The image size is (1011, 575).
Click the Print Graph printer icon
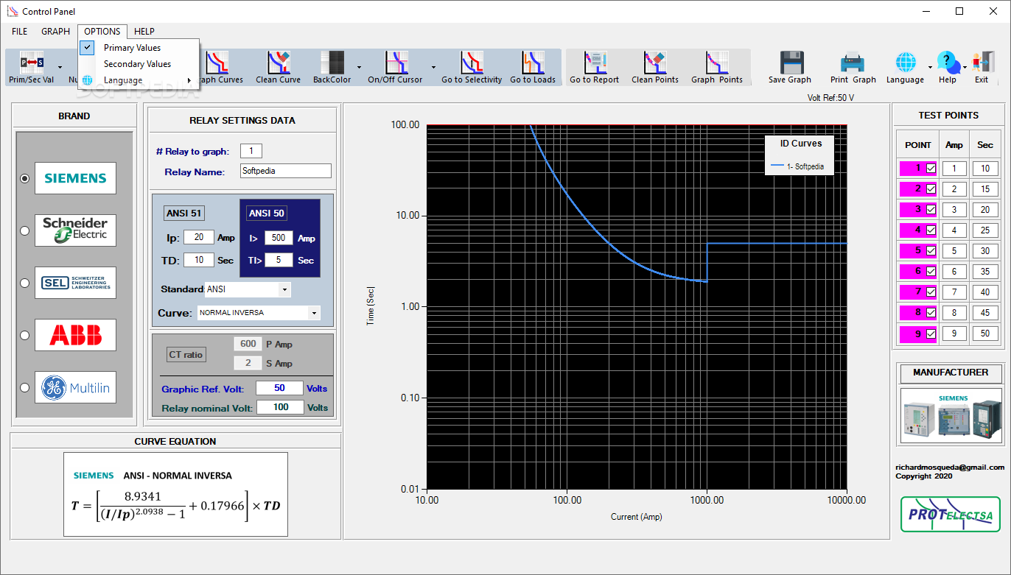pos(853,63)
